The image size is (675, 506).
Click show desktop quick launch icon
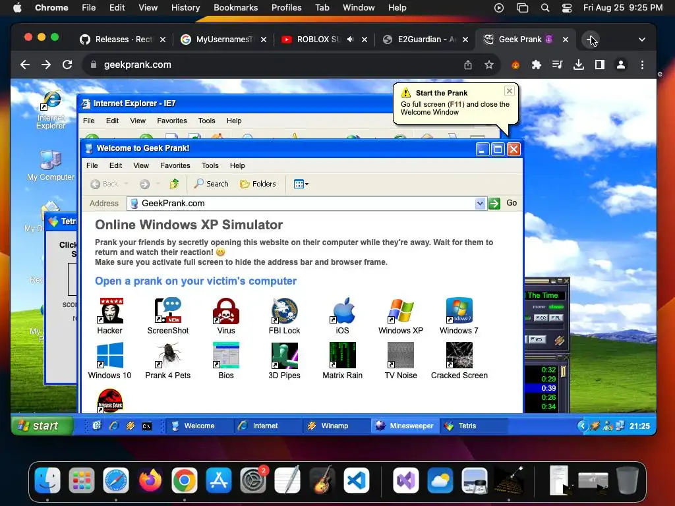coord(97,426)
